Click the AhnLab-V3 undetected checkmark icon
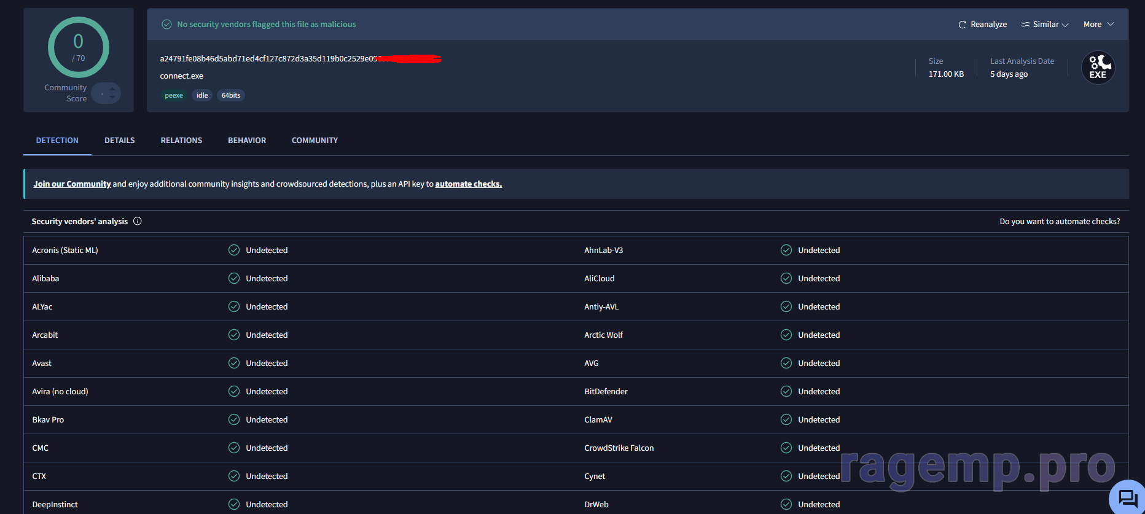1145x514 pixels. (786, 250)
